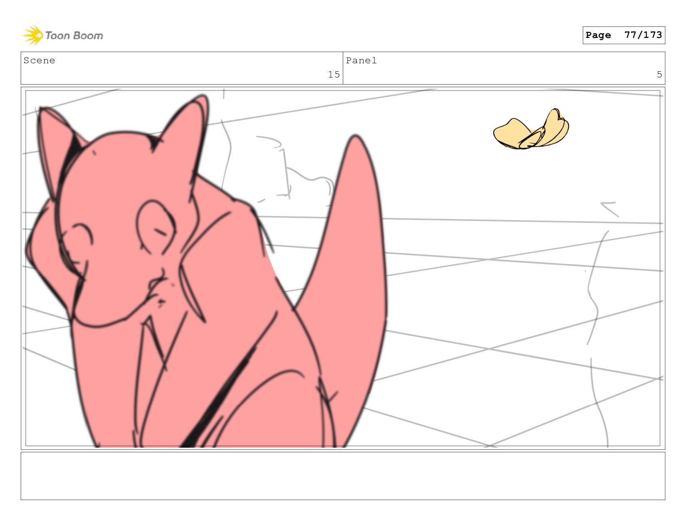Click panel number 5
Screen dimensions: 687x531
tap(659, 75)
